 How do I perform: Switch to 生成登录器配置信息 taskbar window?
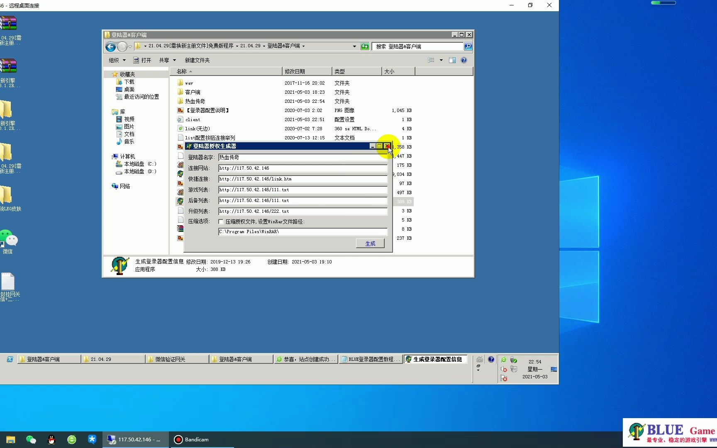436,359
